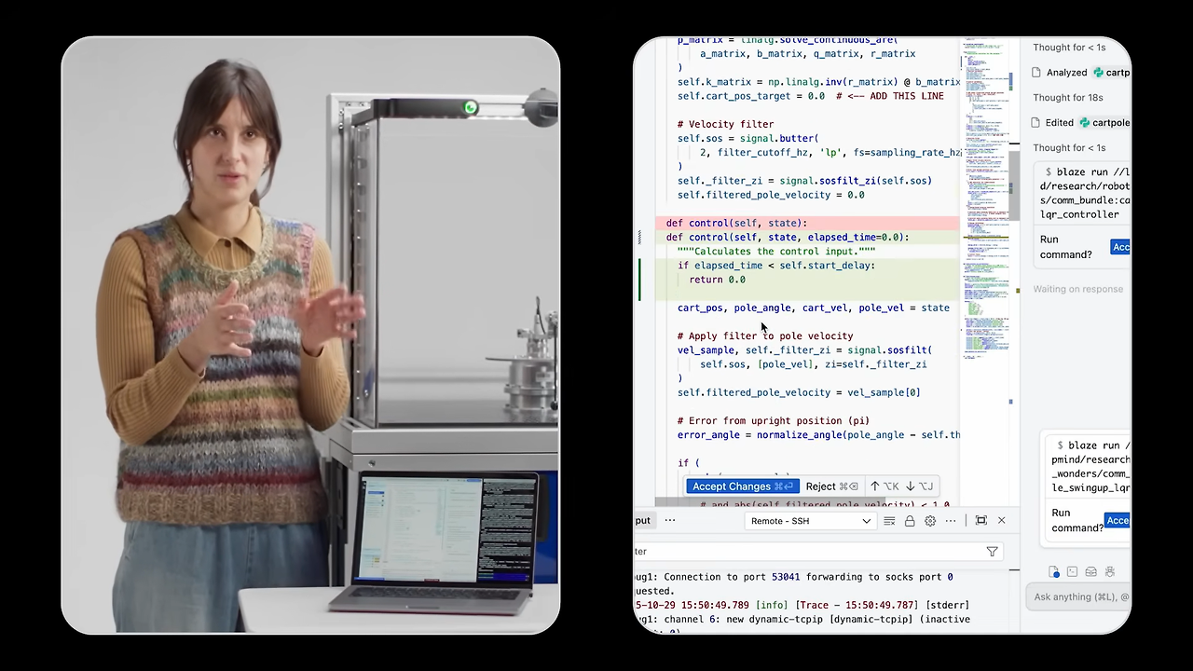This screenshot has width=1193, height=671.
Task: Reject the proposed code changes
Action: tap(831, 486)
